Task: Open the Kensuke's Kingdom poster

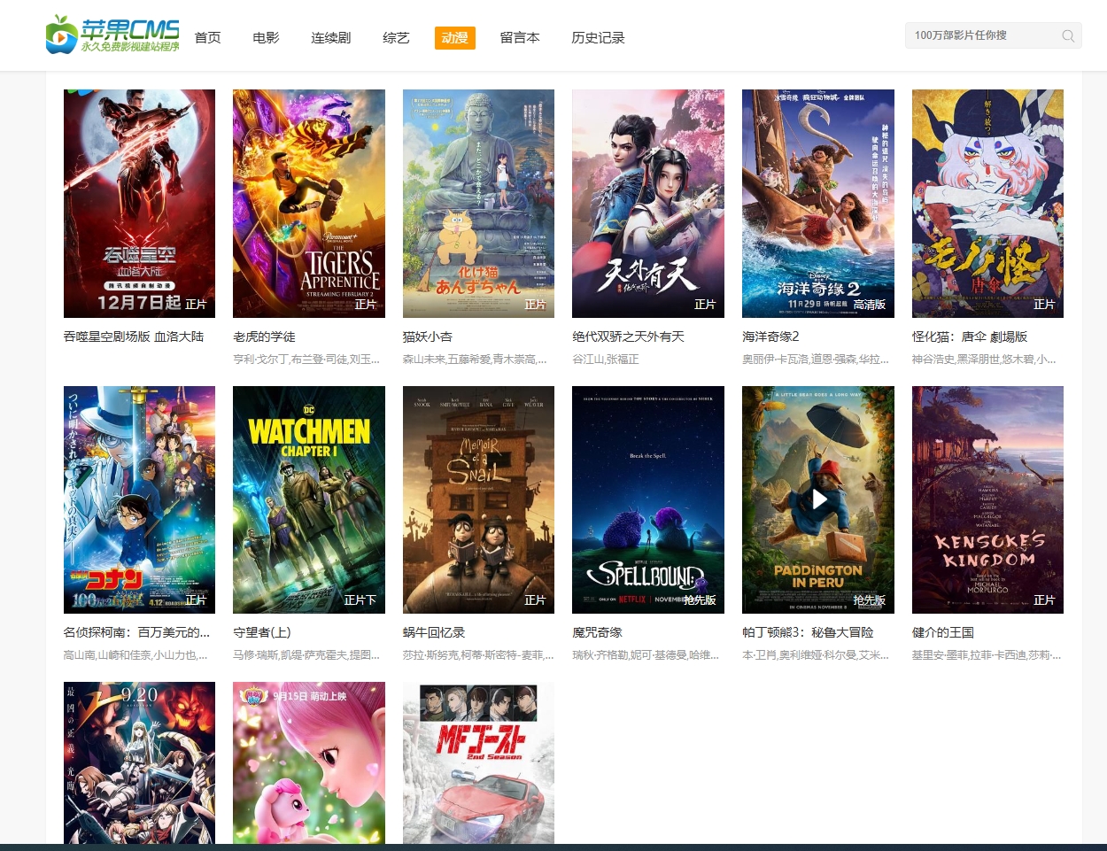Action: pyautogui.click(x=987, y=499)
